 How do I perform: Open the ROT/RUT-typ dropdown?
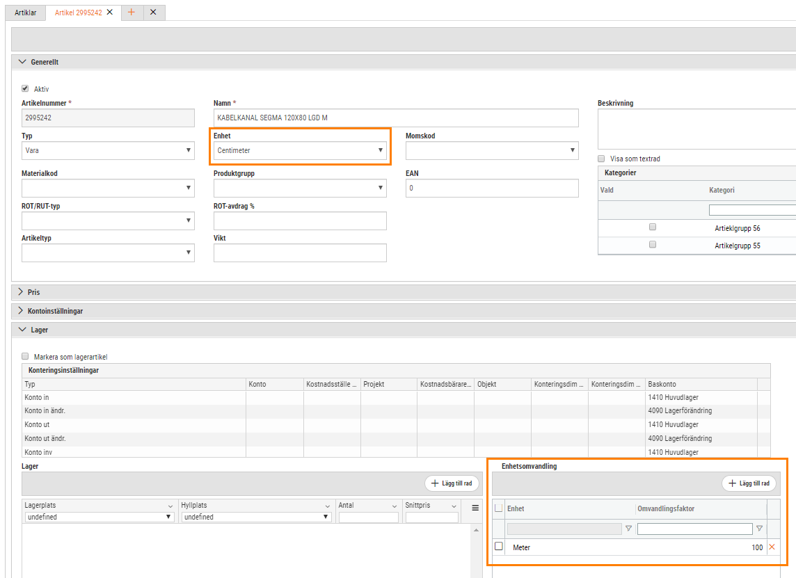pyautogui.click(x=108, y=220)
